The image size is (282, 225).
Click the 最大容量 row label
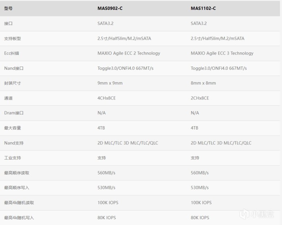point(12,128)
